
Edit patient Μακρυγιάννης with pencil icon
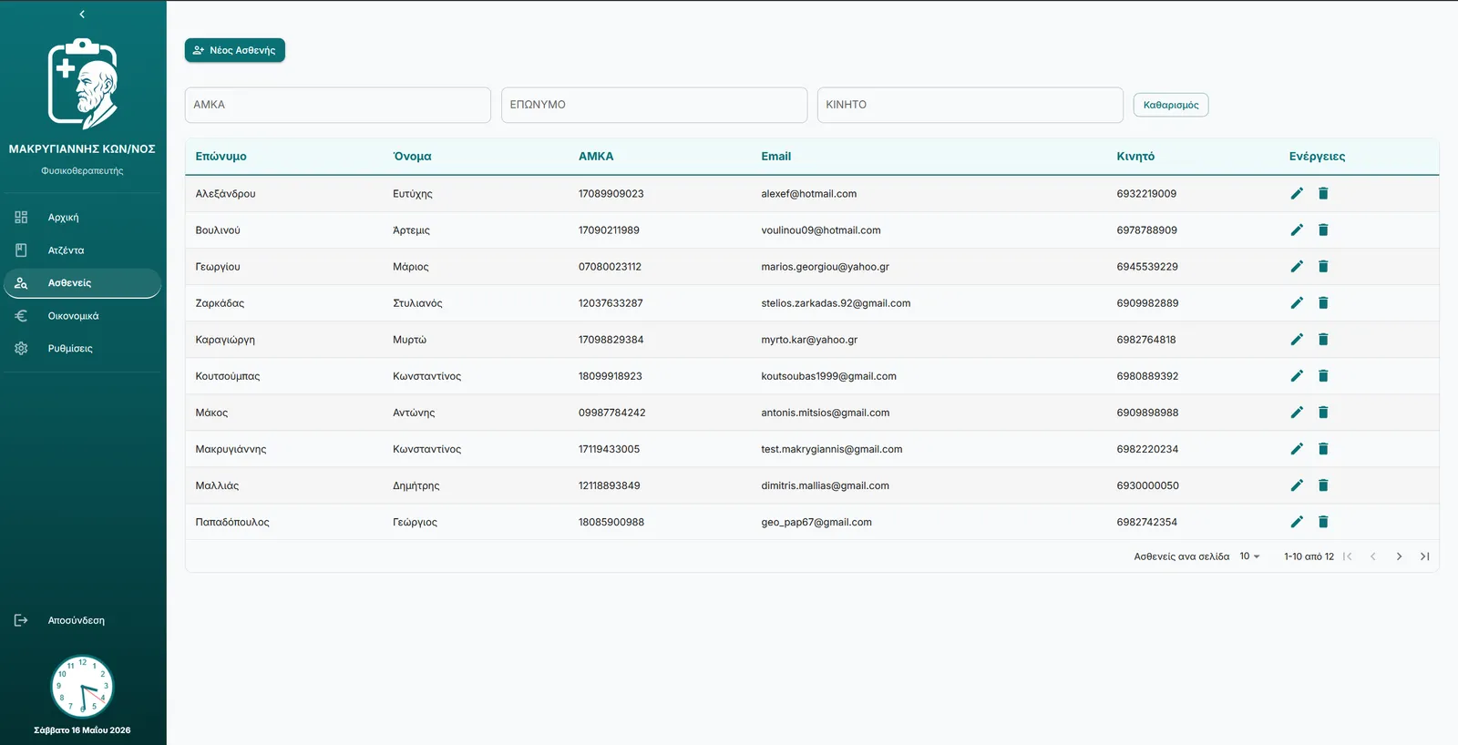[x=1297, y=448]
